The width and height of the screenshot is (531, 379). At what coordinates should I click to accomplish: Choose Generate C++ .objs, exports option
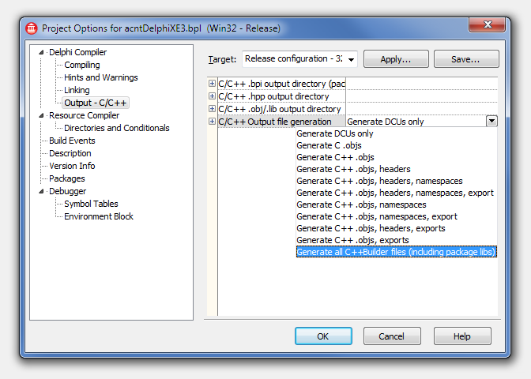[397, 240]
